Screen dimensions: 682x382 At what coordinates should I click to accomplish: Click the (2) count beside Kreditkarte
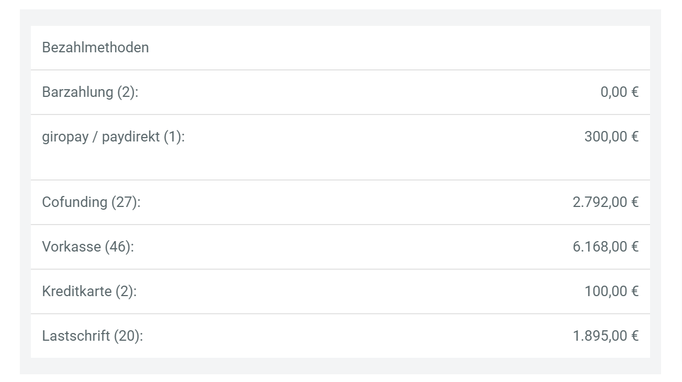(x=125, y=291)
